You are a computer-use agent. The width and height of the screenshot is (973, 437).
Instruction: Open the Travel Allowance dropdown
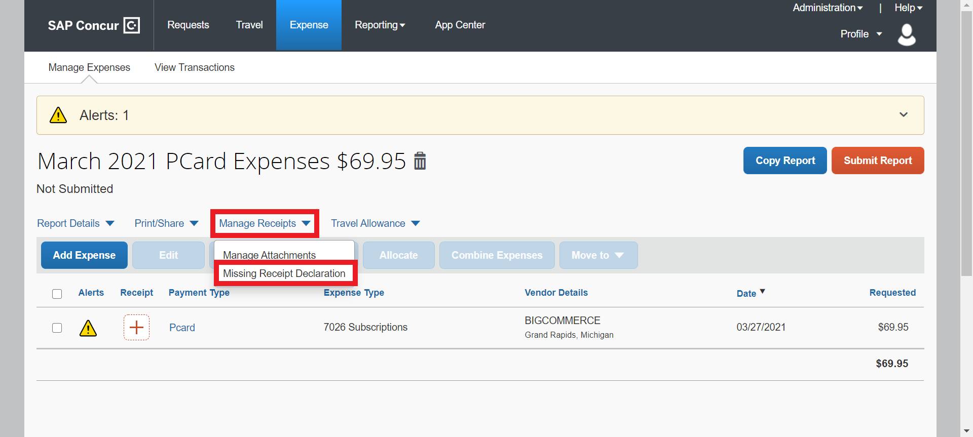[375, 223]
